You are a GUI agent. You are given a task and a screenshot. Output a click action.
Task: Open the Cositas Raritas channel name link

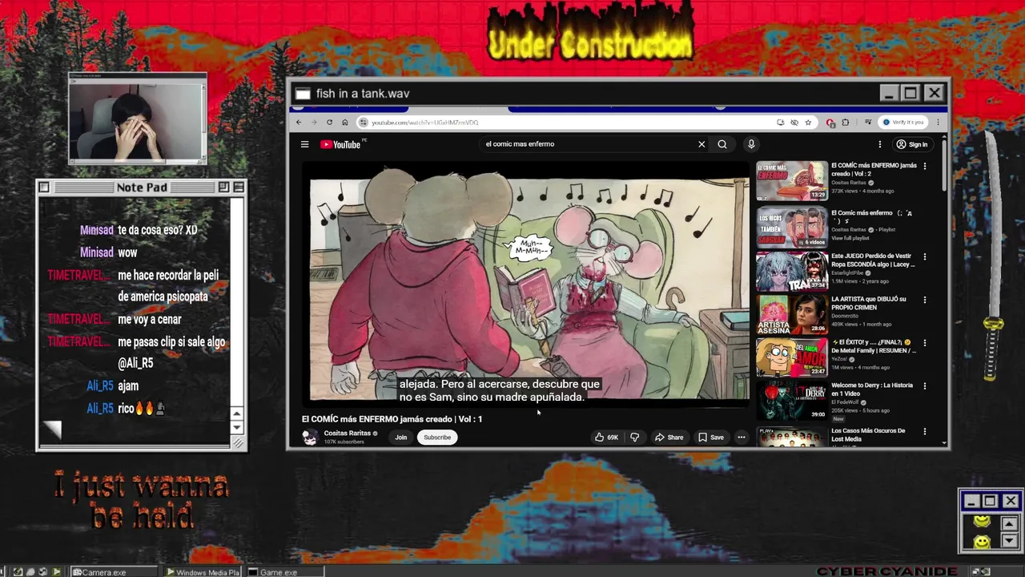point(347,434)
